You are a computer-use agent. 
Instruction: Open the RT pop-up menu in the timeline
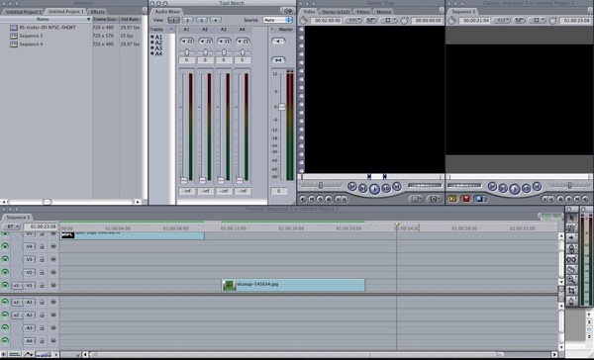click(11, 226)
